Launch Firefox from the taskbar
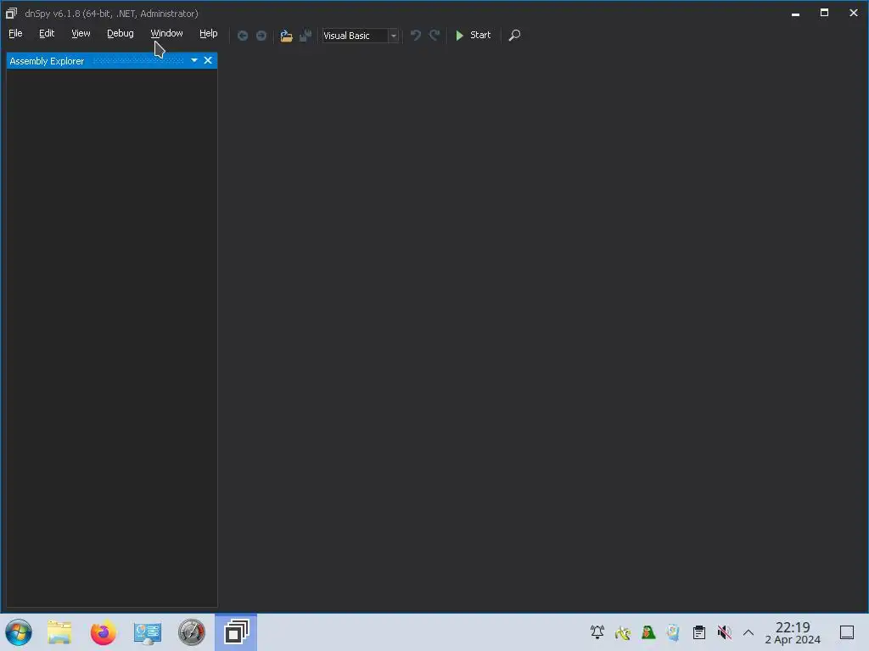Viewport: 869px width, 651px height. coord(103,632)
